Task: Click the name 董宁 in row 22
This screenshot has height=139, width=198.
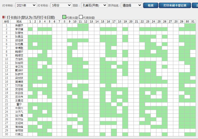Action: coord(19,104)
